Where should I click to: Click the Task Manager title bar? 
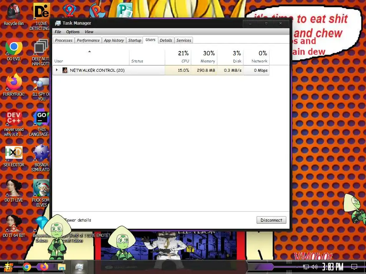pyautogui.click(x=147, y=23)
